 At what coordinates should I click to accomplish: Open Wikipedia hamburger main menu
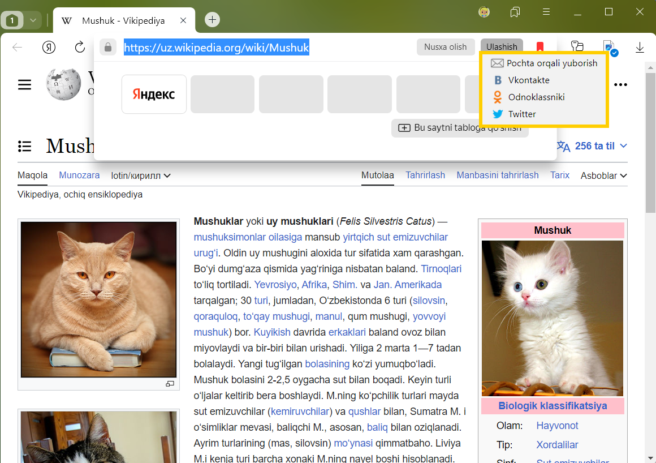coord(24,85)
